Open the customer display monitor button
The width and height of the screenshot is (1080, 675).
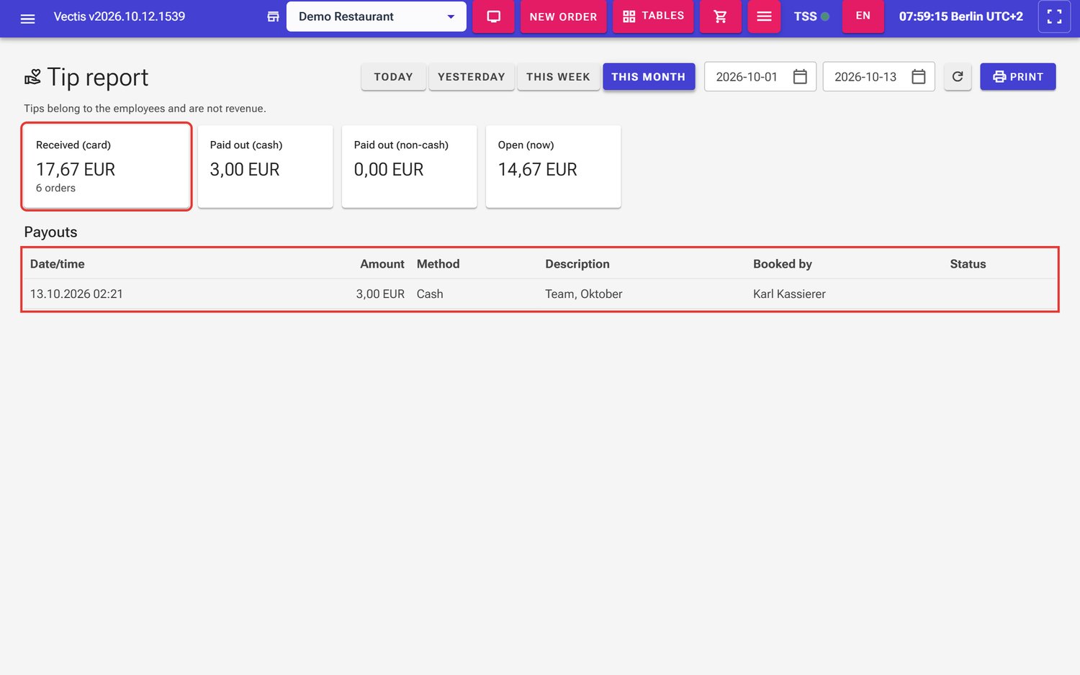point(493,17)
